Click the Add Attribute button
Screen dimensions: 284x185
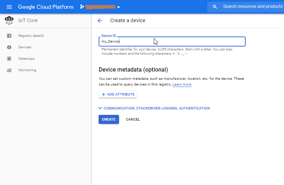[118, 94]
